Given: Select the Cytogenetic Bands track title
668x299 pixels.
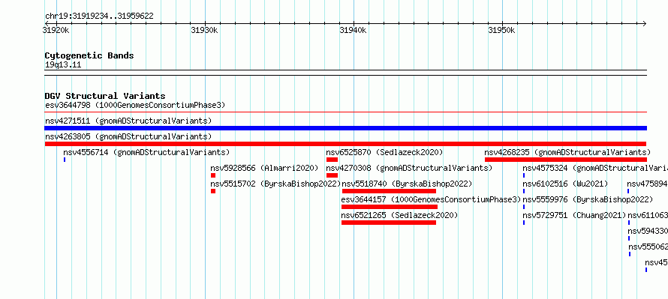Looking at the screenshot, I should (x=89, y=55).
